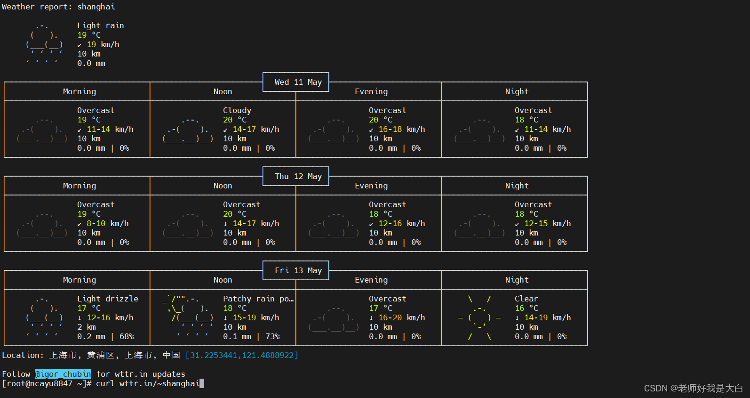This screenshot has height=398, width=750.
Task: Click the Thursday 'Evening' column header
Action: point(371,186)
